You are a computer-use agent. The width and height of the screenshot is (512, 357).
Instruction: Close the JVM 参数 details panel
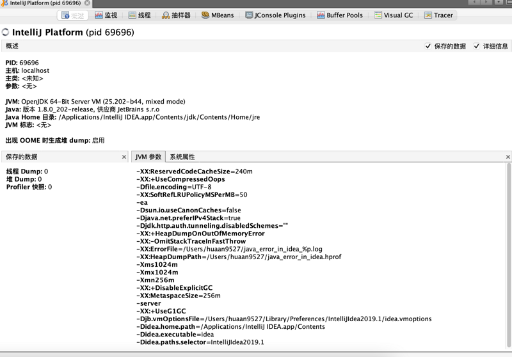pyautogui.click(x=508, y=157)
